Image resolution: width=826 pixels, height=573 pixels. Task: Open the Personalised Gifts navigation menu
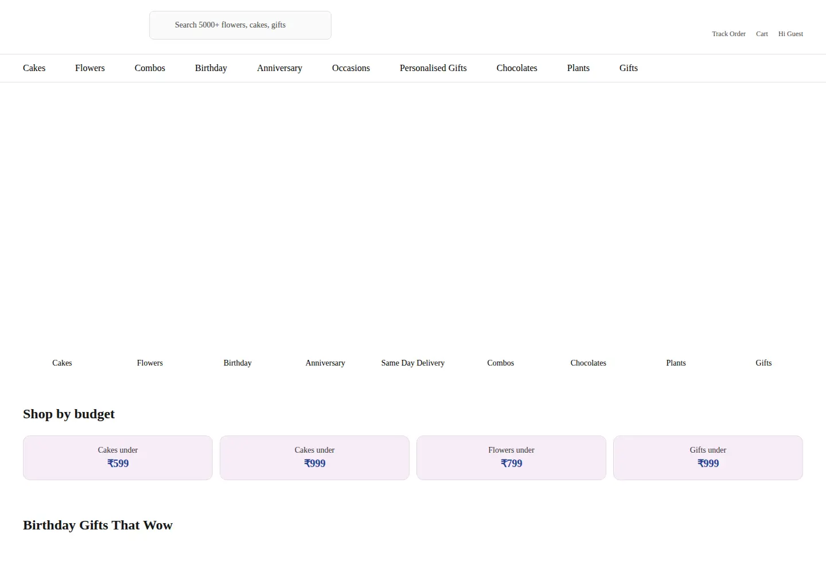433,68
